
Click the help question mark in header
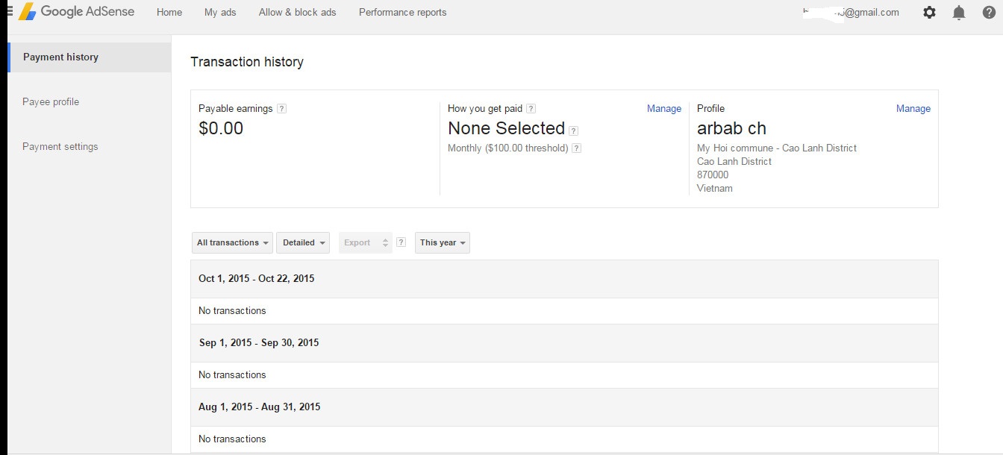pyautogui.click(x=989, y=13)
